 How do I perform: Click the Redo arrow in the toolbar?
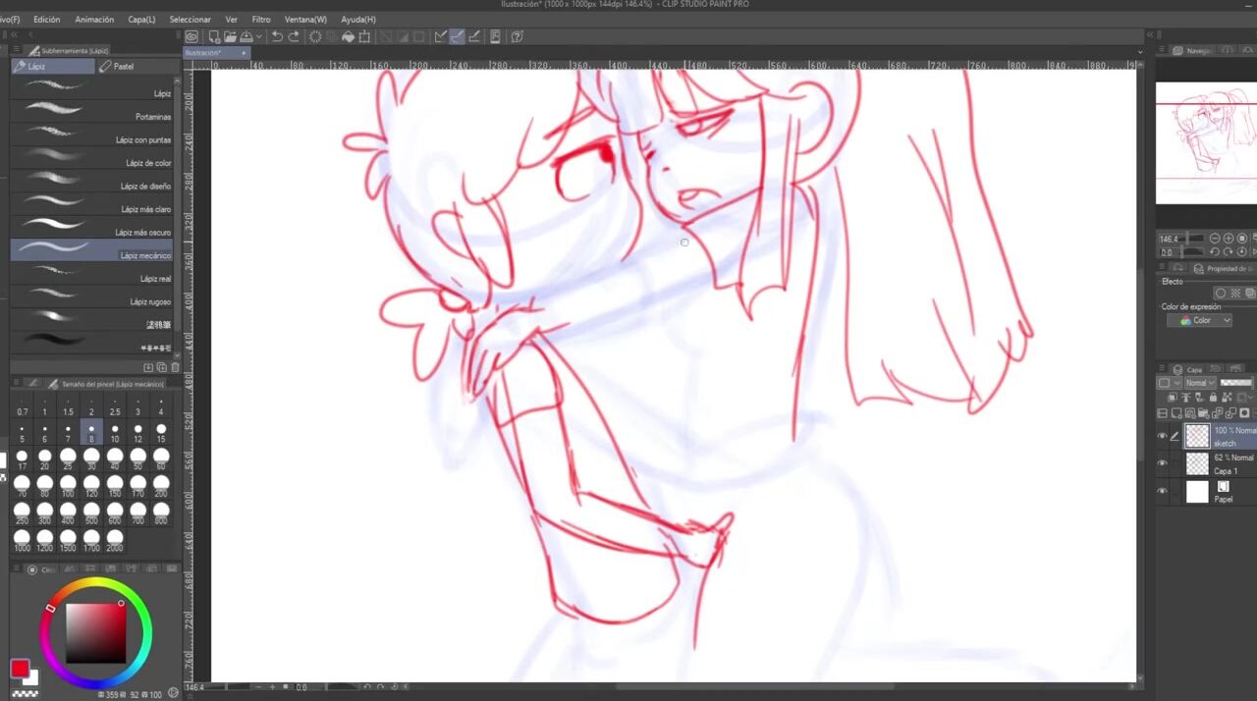294,36
